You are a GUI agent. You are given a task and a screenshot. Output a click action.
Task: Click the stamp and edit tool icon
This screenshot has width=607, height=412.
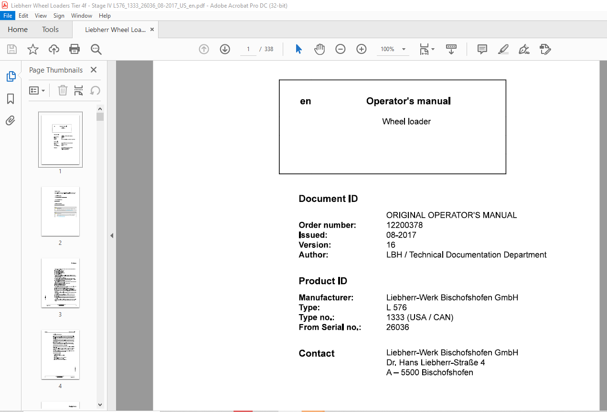pos(545,49)
